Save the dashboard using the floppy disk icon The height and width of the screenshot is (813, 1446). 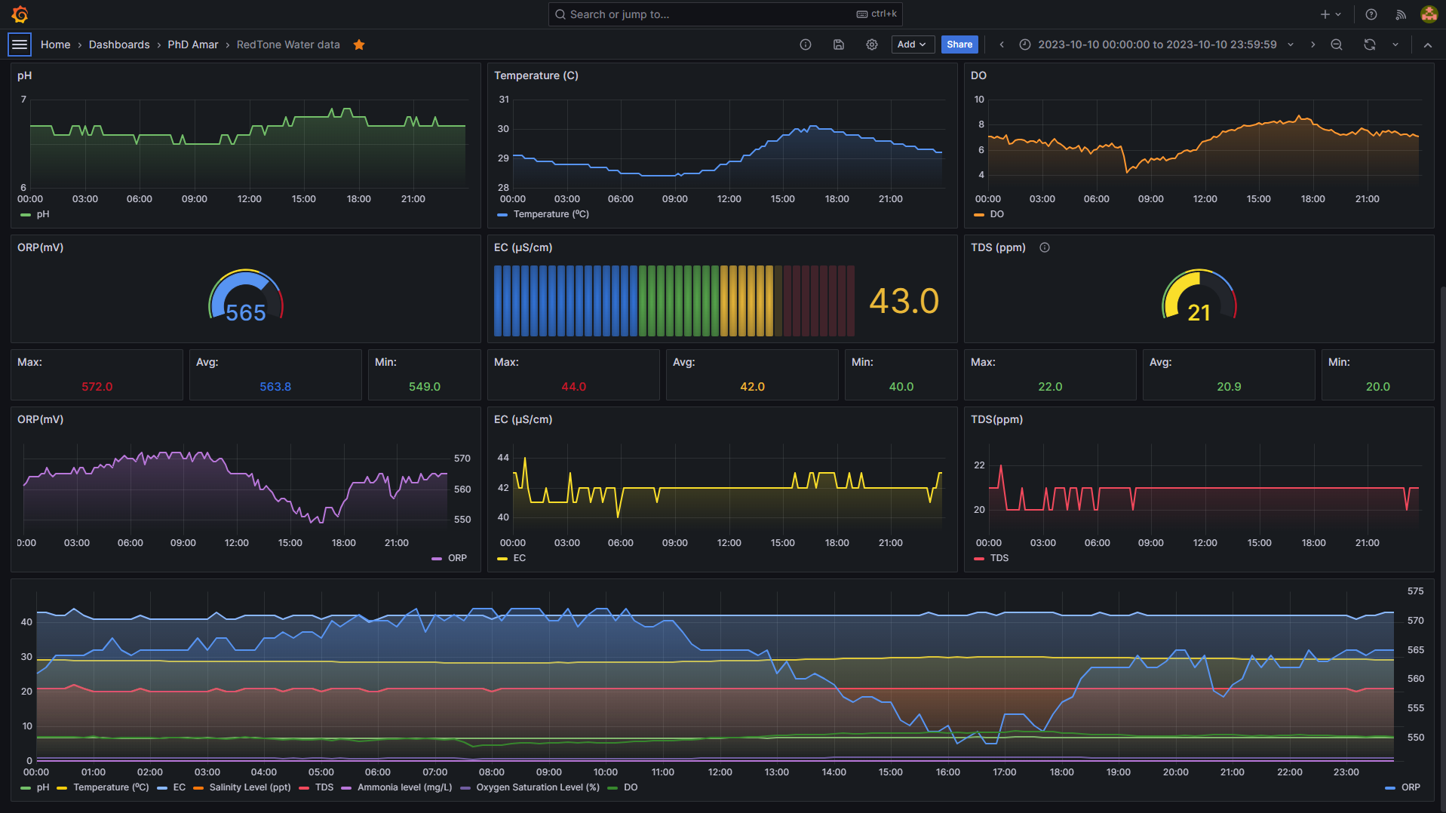coord(838,44)
